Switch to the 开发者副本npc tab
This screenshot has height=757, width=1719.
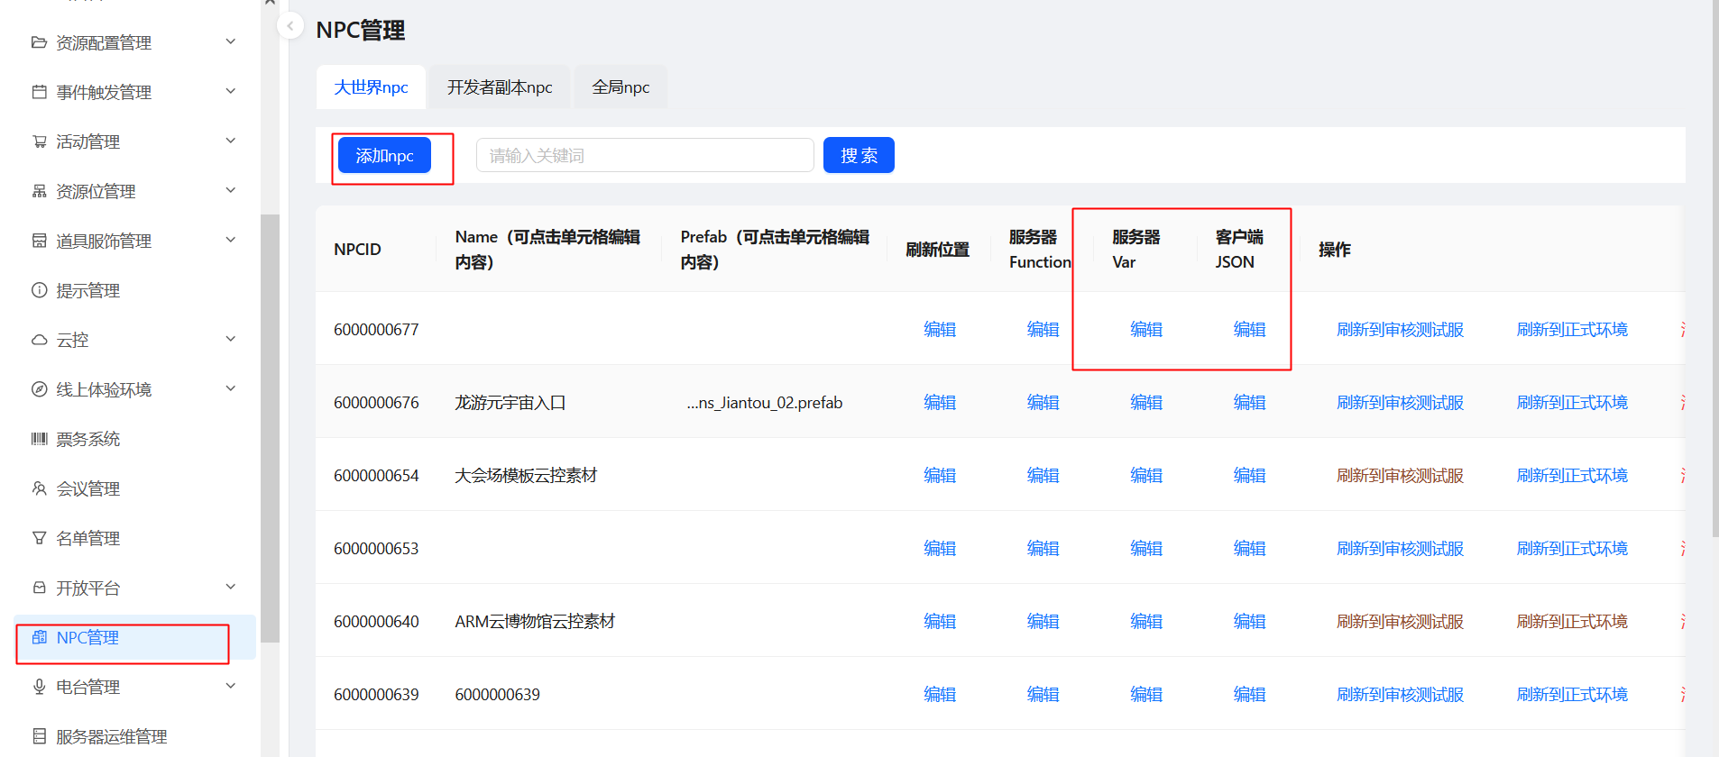click(x=500, y=87)
